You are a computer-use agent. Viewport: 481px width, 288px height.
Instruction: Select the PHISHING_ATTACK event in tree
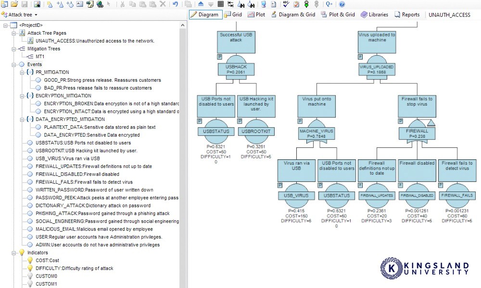coord(102,213)
